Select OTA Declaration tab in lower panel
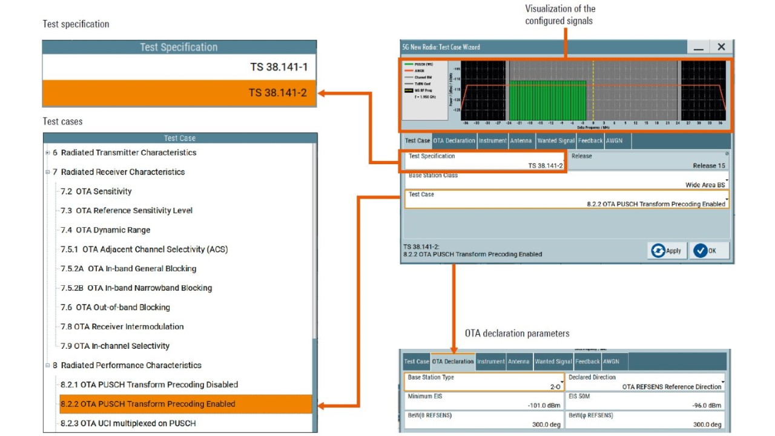The image size is (775, 436). [453, 362]
